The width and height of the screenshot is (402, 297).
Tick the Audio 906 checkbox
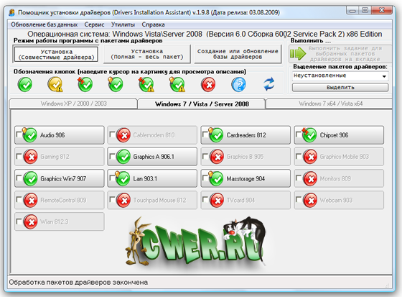click(19, 134)
